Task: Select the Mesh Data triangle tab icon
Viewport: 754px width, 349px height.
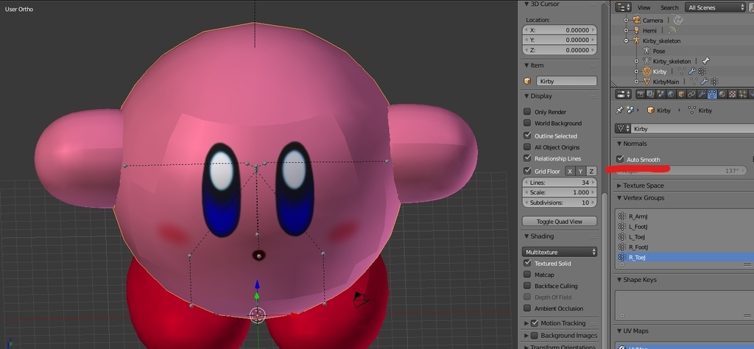Action: 712,94
